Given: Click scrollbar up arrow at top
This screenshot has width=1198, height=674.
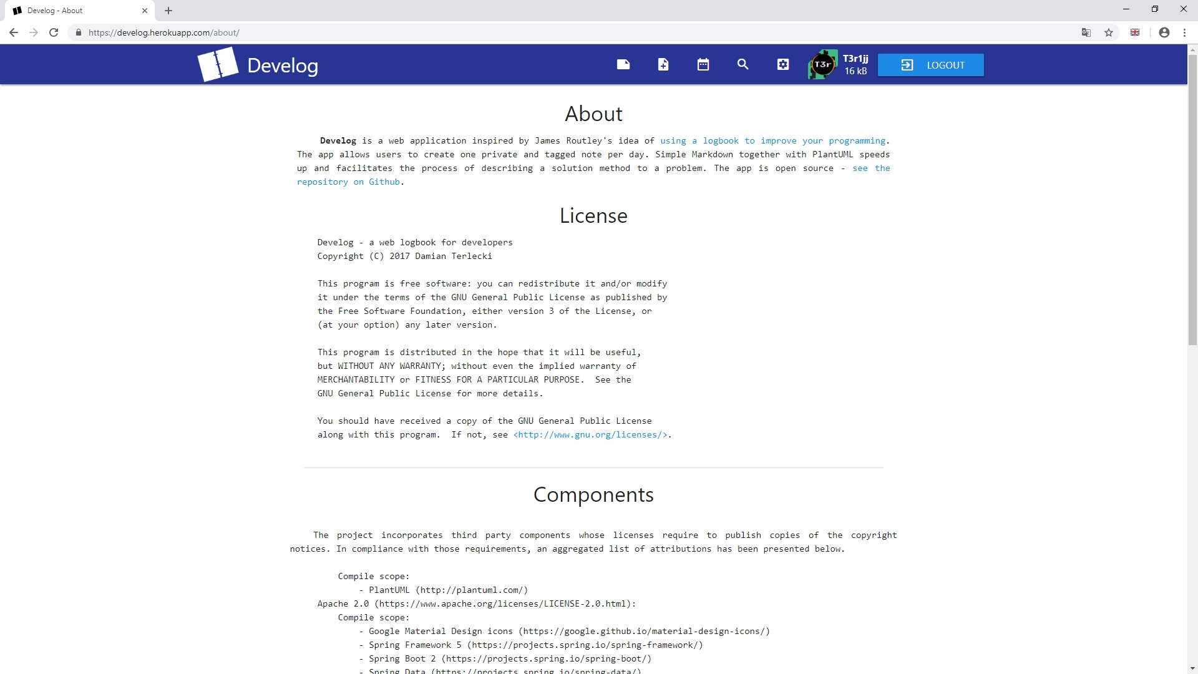Looking at the screenshot, I should tap(1192, 49).
